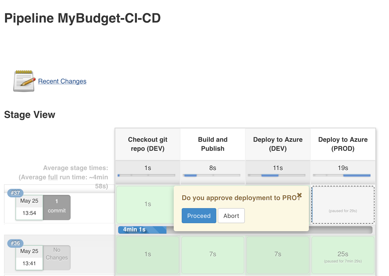Image resolution: width=389 pixels, height=276 pixels.
Task: Click the Checkout git repo (DEV) column header
Action: coord(148,144)
